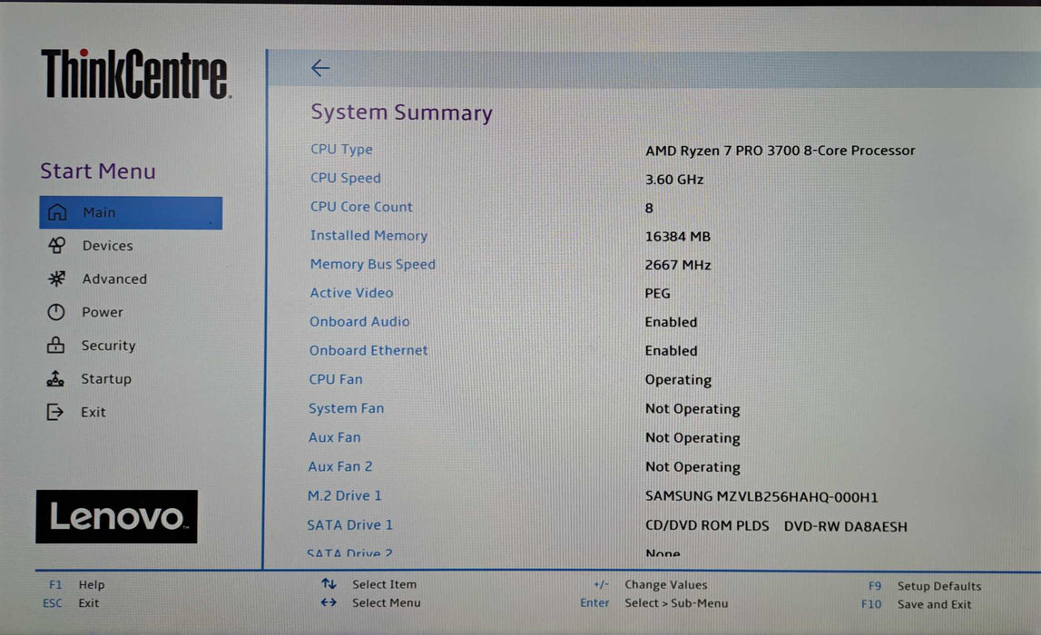Click the Security lock icon
The height and width of the screenshot is (635, 1041).
click(x=55, y=345)
